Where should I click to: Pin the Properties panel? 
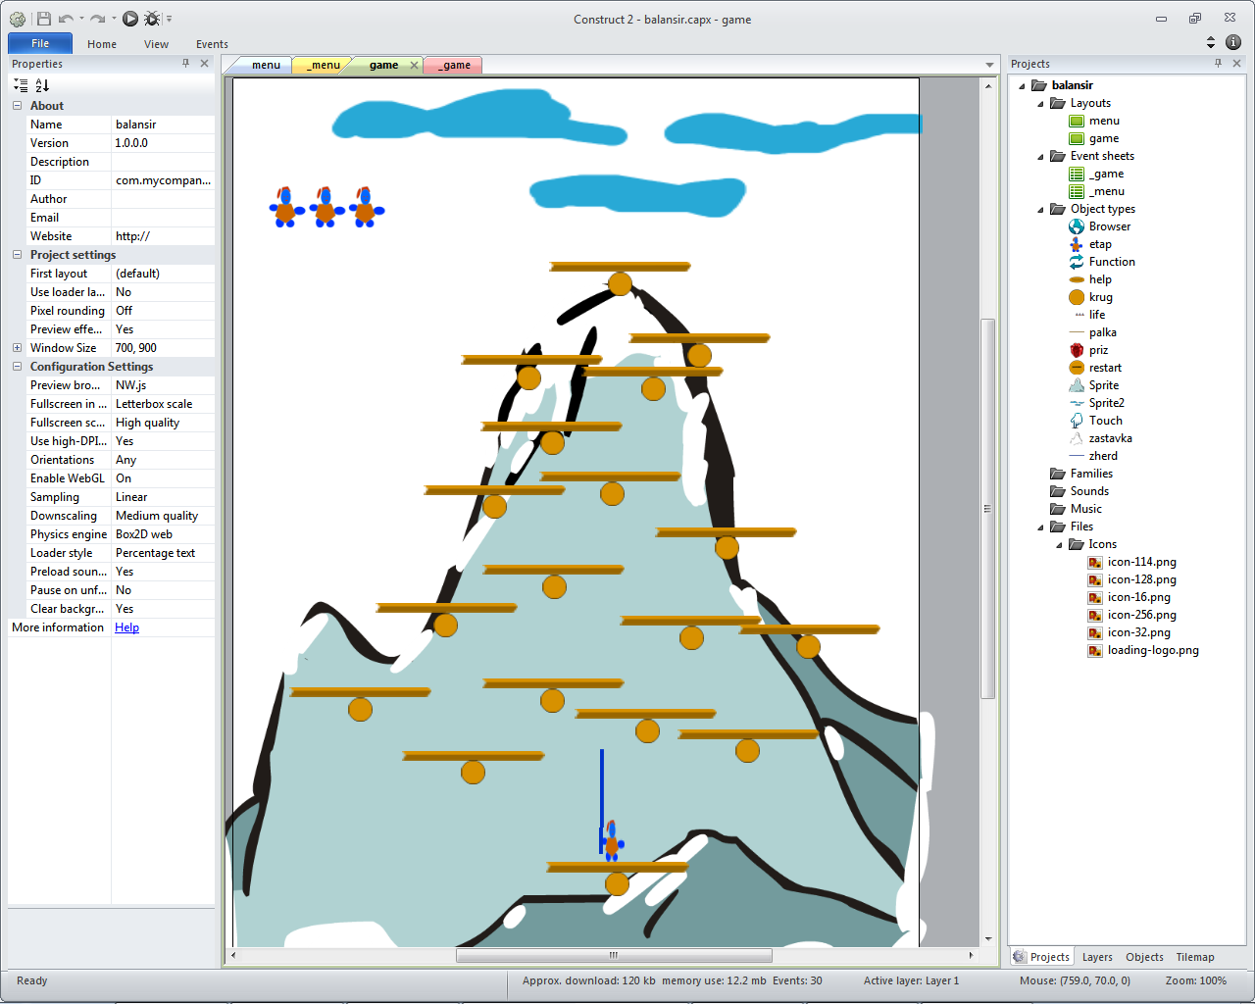(185, 64)
